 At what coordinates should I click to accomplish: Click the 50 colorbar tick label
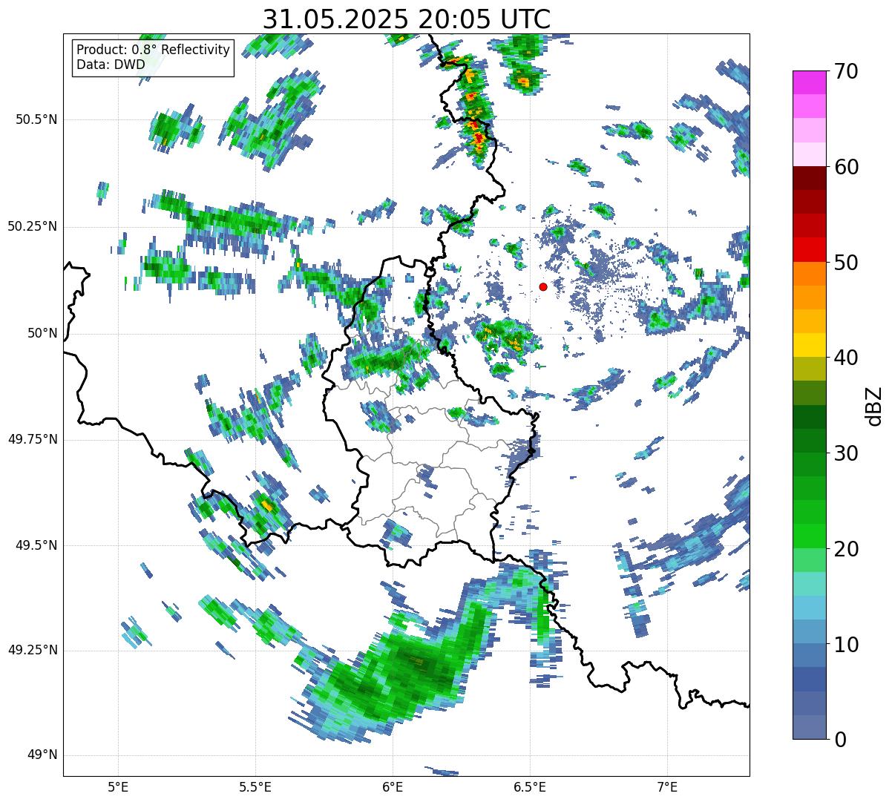coord(845,263)
